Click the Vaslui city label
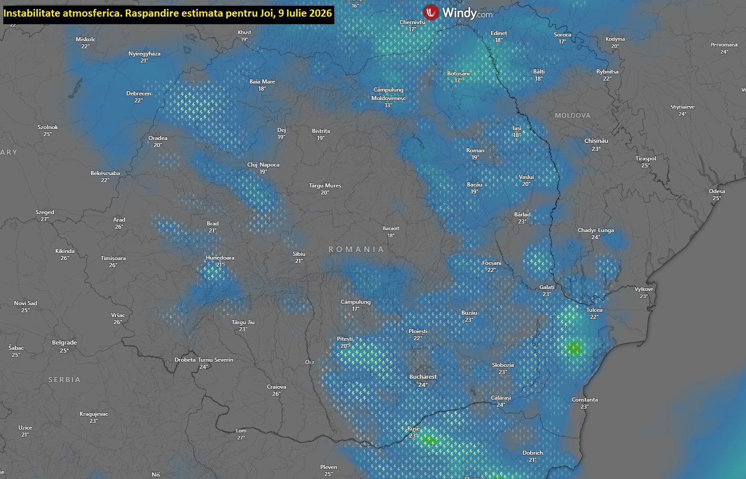The height and width of the screenshot is (479, 746). 526,177
